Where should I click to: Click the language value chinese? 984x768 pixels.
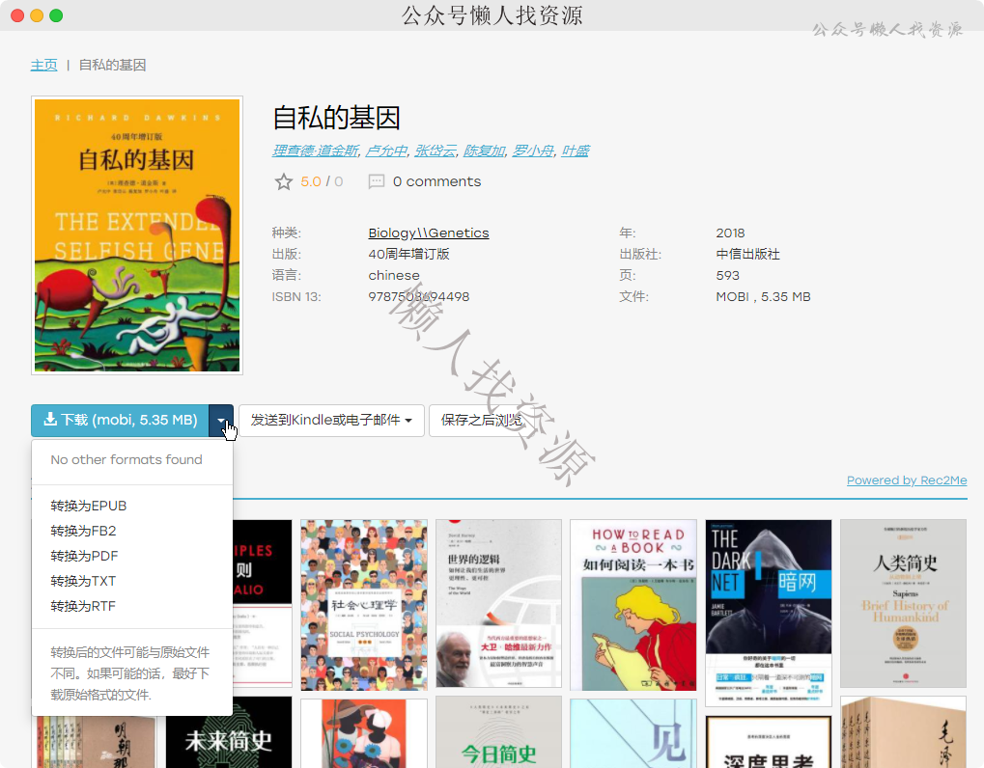coord(394,276)
